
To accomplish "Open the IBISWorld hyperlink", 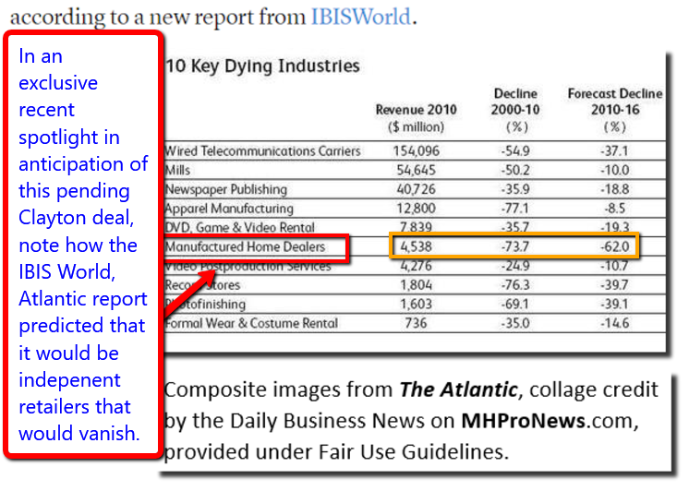I will tap(361, 17).
